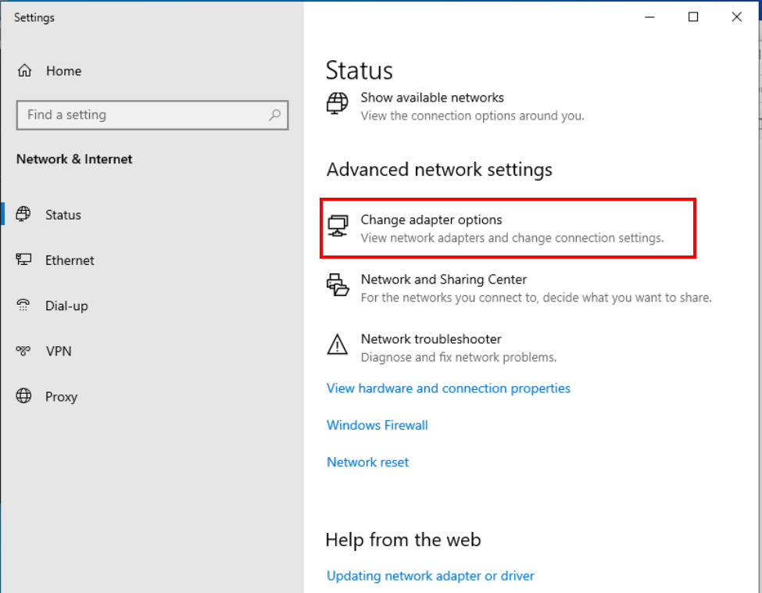Click the Network reset link
The height and width of the screenshot is (593, 762).
coord(368,462)
